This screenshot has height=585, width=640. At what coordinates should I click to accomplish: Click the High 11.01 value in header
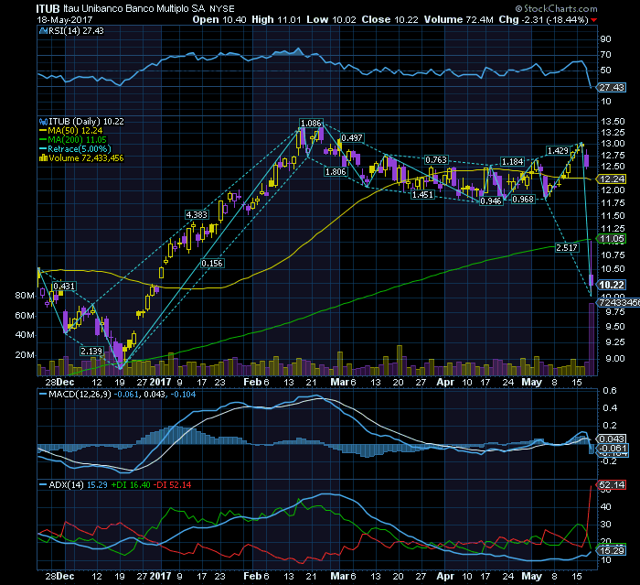click(276, 19)
